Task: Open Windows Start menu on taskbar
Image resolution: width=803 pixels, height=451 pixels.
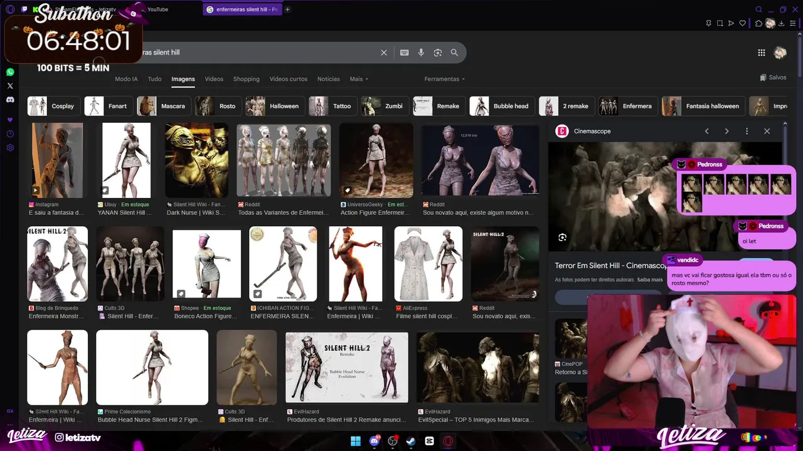Action: click(356, 441)
